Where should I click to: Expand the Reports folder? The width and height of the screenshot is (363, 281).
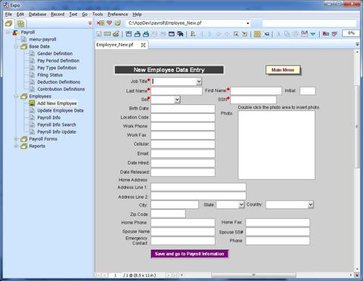point(16,146)
